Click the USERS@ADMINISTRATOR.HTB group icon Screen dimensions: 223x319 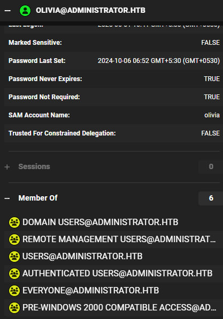tap(14, 257)
